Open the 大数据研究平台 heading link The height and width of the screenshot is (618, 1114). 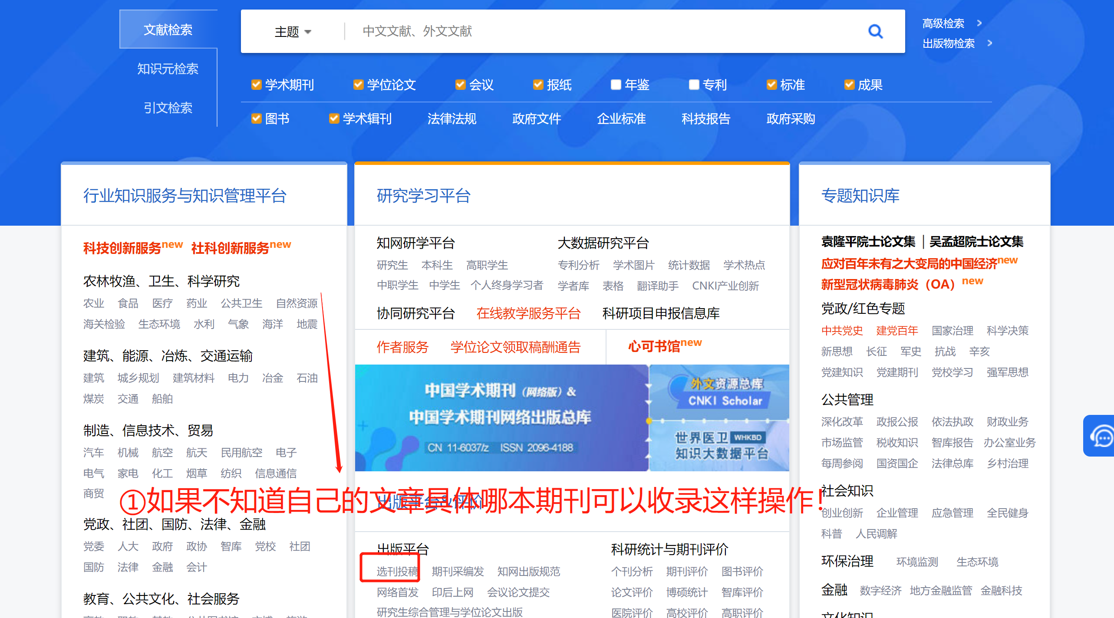pyautogui.click(x=603, y=243)
